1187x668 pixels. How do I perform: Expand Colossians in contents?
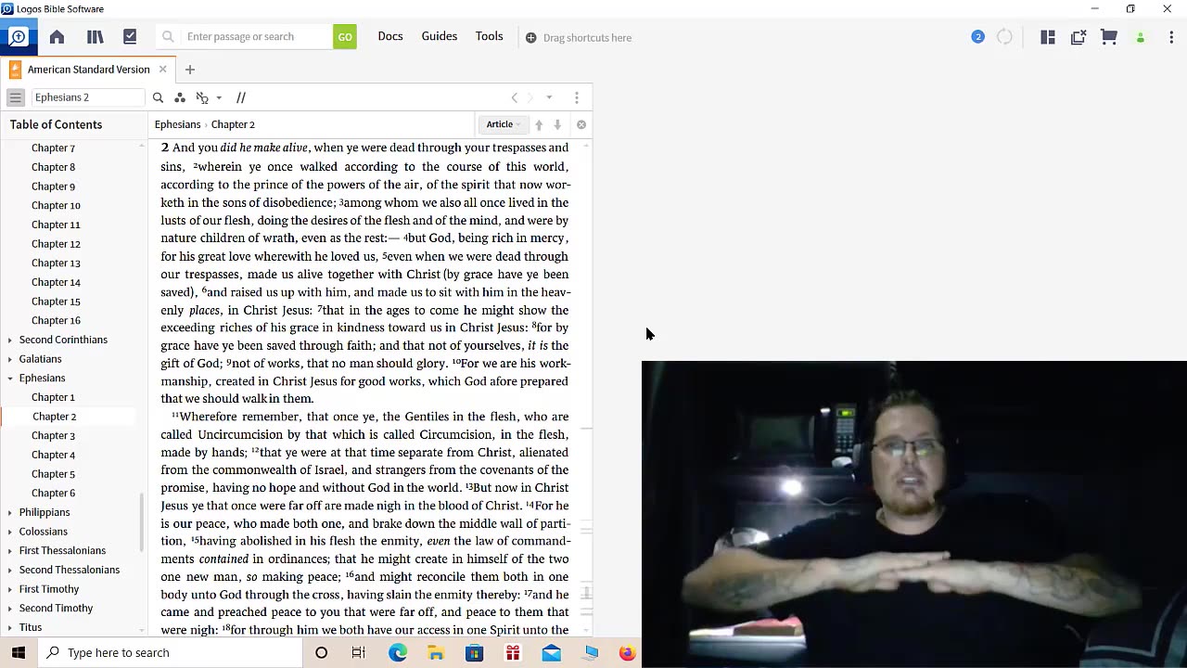click(x=10, y=532)
